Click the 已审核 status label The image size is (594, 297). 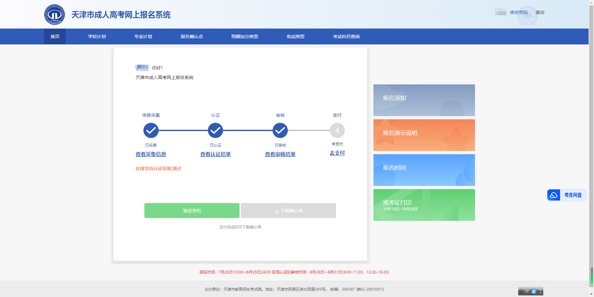click(280, 145)
